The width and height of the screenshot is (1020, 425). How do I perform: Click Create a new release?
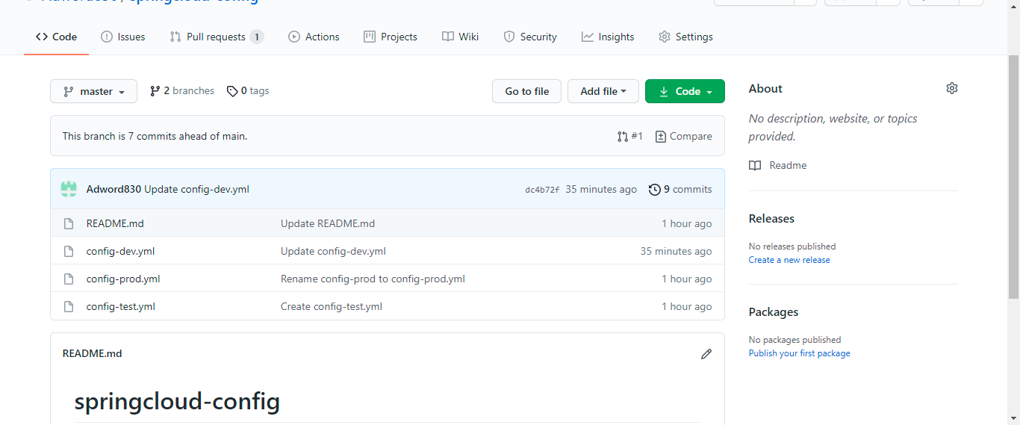789,260
